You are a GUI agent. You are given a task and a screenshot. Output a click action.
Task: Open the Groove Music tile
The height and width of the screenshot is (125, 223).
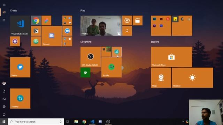[x=127, y=20]
